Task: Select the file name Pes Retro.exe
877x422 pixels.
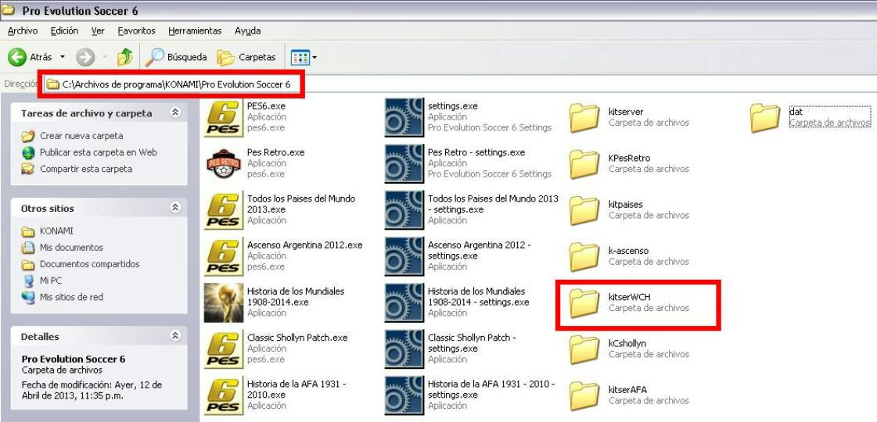Action: (x=275, y=152)
